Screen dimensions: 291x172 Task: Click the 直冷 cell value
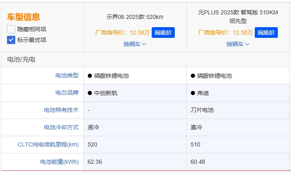tap(196, 127)
